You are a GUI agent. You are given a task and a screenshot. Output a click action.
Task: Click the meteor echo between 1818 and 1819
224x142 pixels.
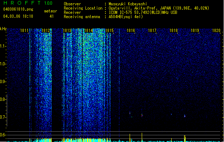(x=185, y=116)
